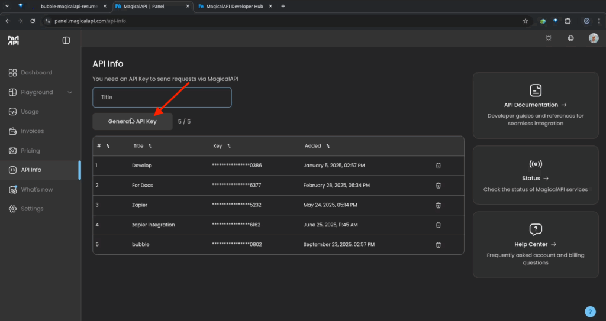The height and width of the screenshot is (321, 606).
Task: Toggle the light/dark theme sun icon
Action: click(x=549, y=38)
